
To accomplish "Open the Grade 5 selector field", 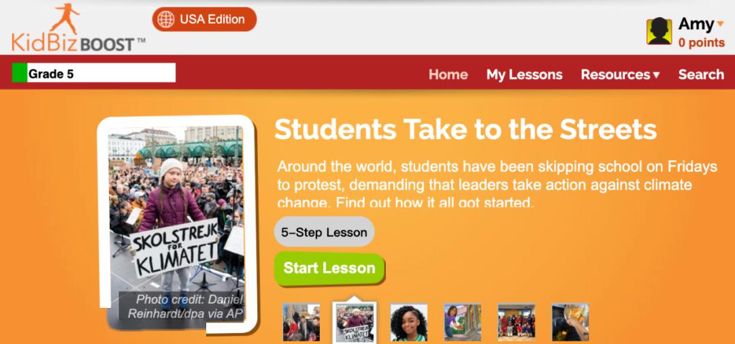I will pyautogui.click(x=94, y=73).
